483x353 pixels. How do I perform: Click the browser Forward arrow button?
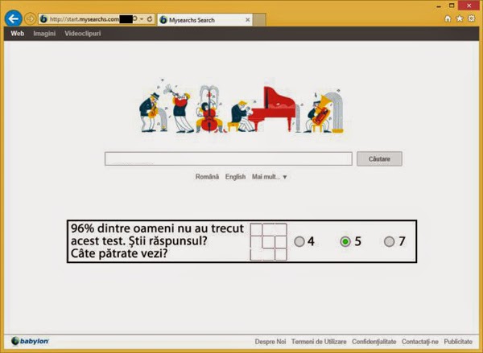tap(30, 19)
